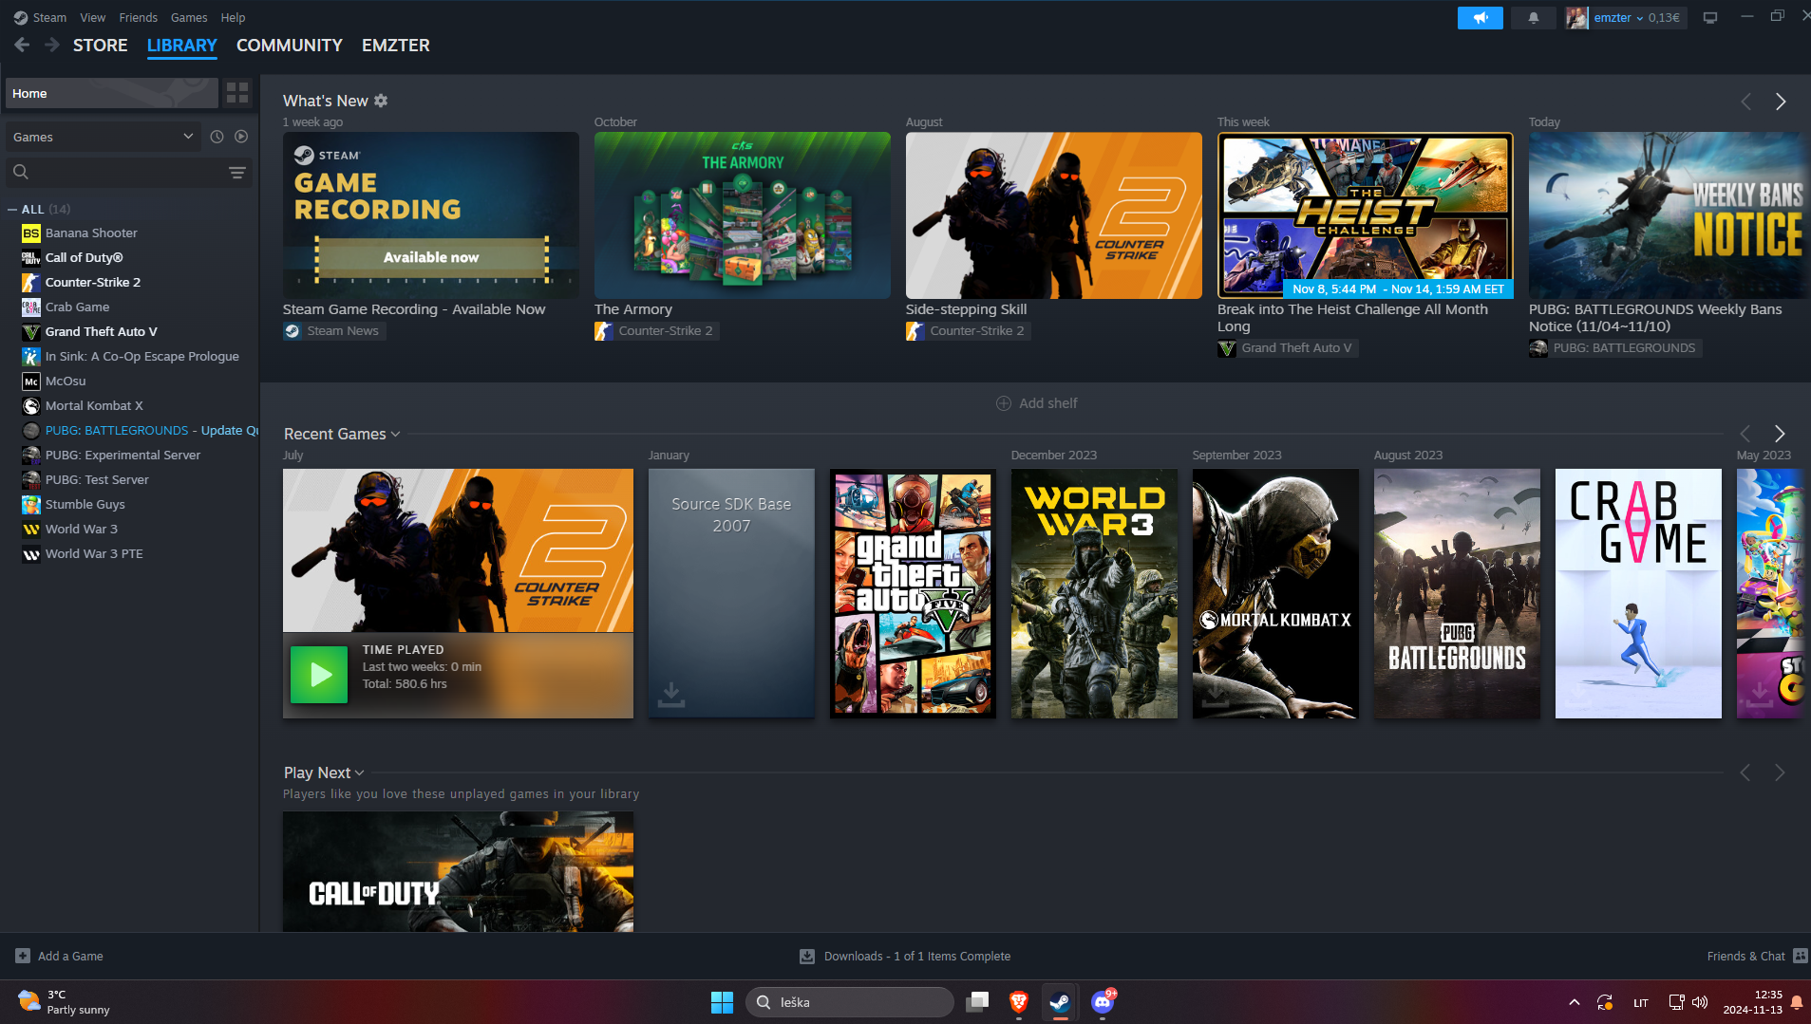Open the View menu
Viewport: 1811px width, 1024px height.
tap(93, 17)
